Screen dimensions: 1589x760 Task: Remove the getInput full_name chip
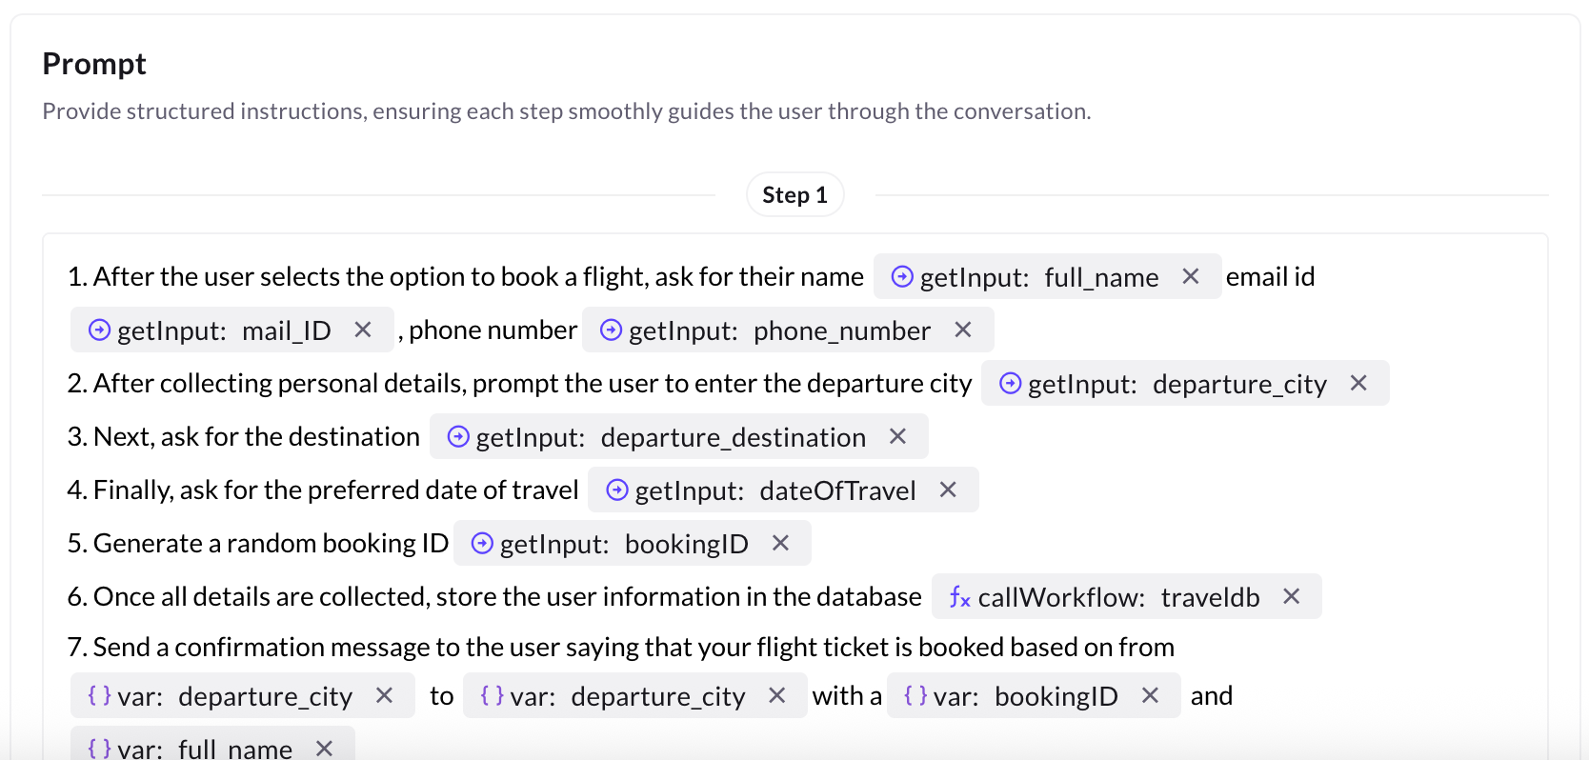pyautogui.click(x=1190, y=276)
